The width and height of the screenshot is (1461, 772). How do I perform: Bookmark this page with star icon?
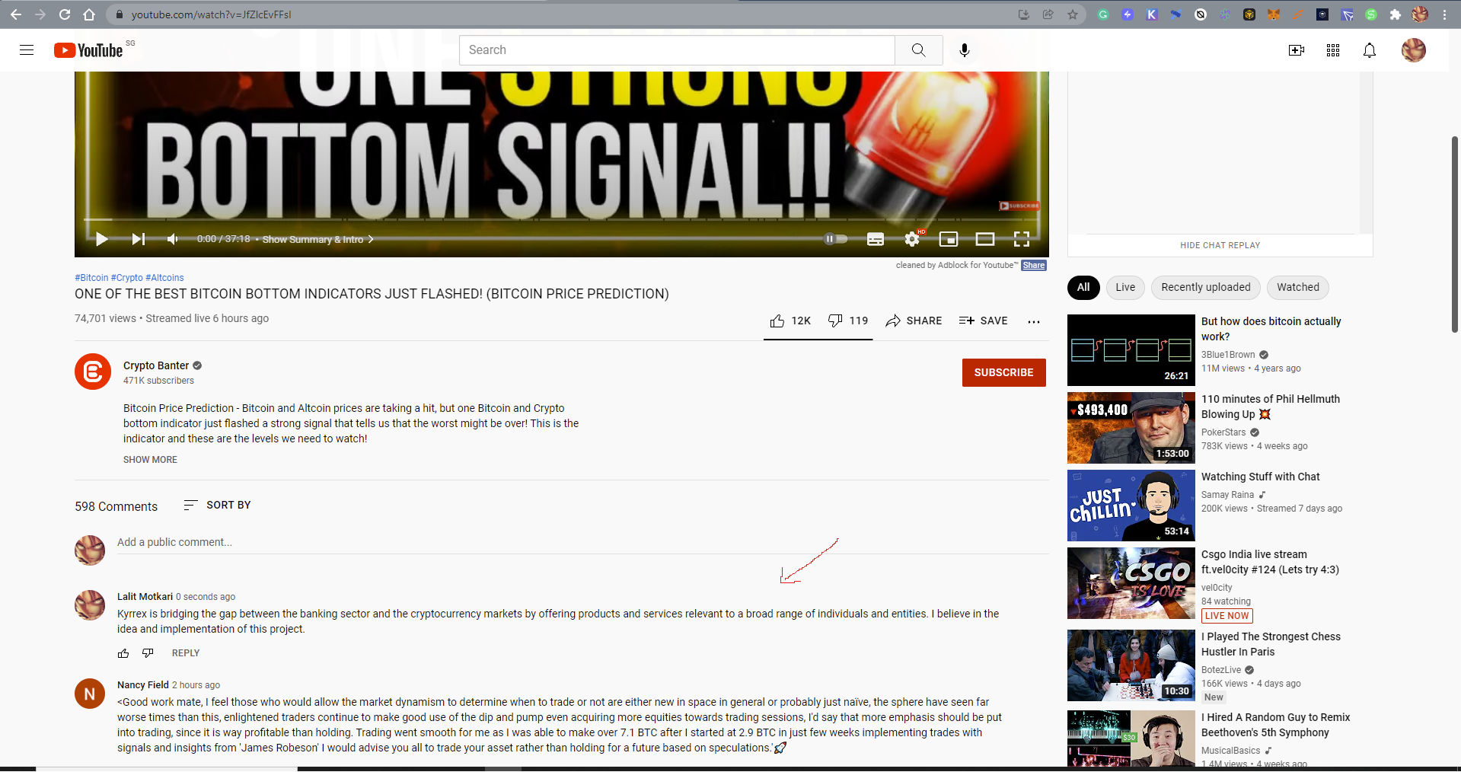pyautogui.click(x=1073, y=14)
